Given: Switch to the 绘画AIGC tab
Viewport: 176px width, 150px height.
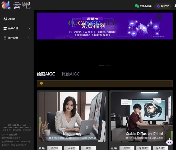Looking at the screenshot, I should (46, 74).
